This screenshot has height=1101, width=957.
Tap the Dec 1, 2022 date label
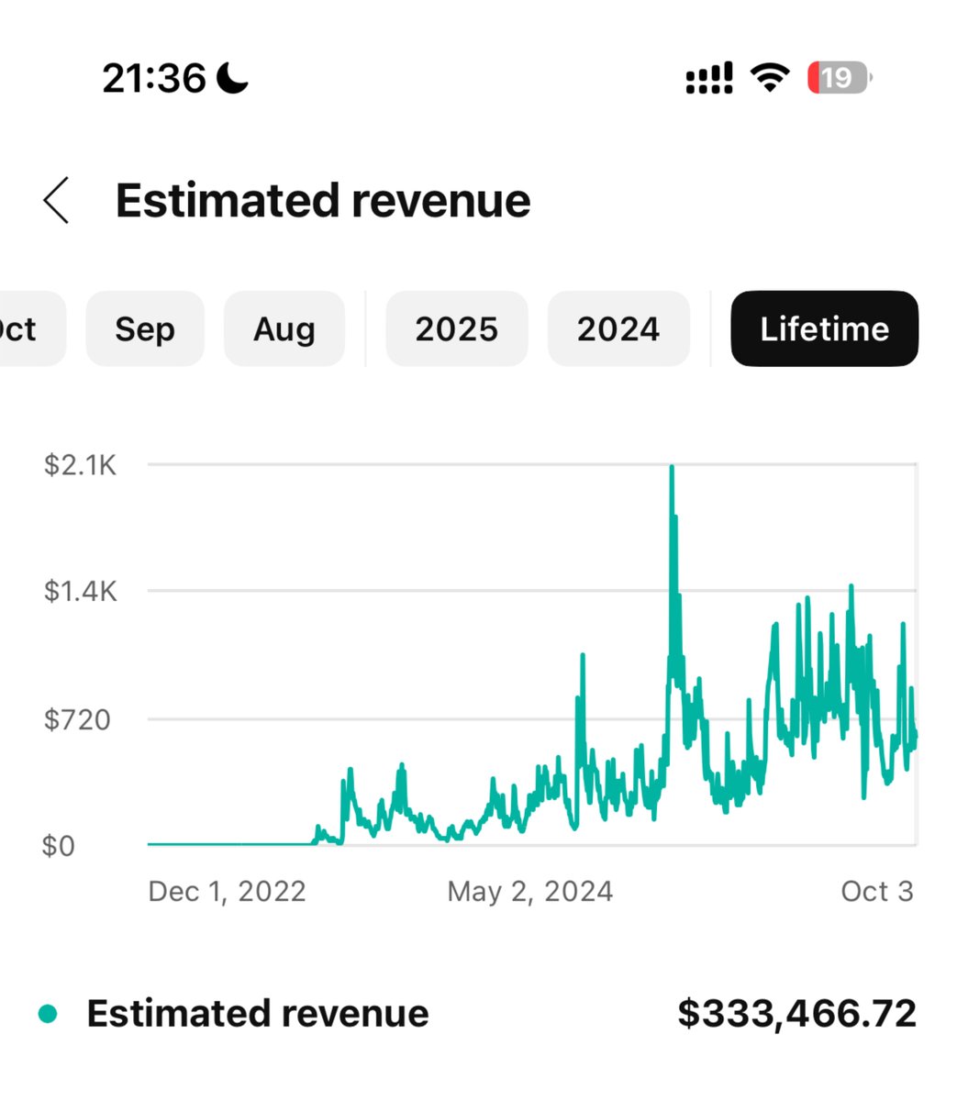(x=227, y=891)
